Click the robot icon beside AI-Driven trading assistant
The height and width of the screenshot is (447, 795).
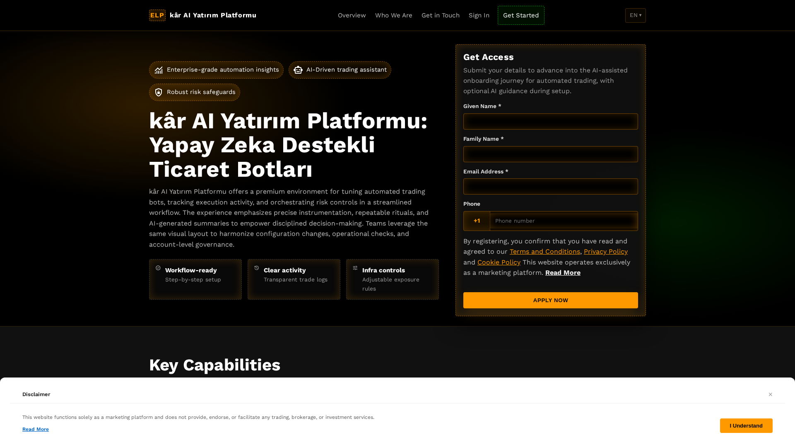[x=298, y=70]
